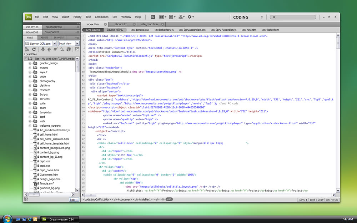This screenshot has height=223, width=357.
Task: Select the <a> tag in tag selector
Action: [169, 199]
